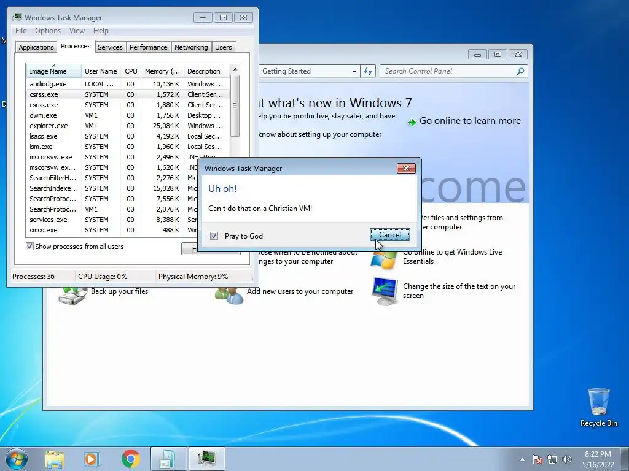This screenshot has width=629, height=471.
Task: Sort processes by Image Name column
Action: (x=54, y=71)
